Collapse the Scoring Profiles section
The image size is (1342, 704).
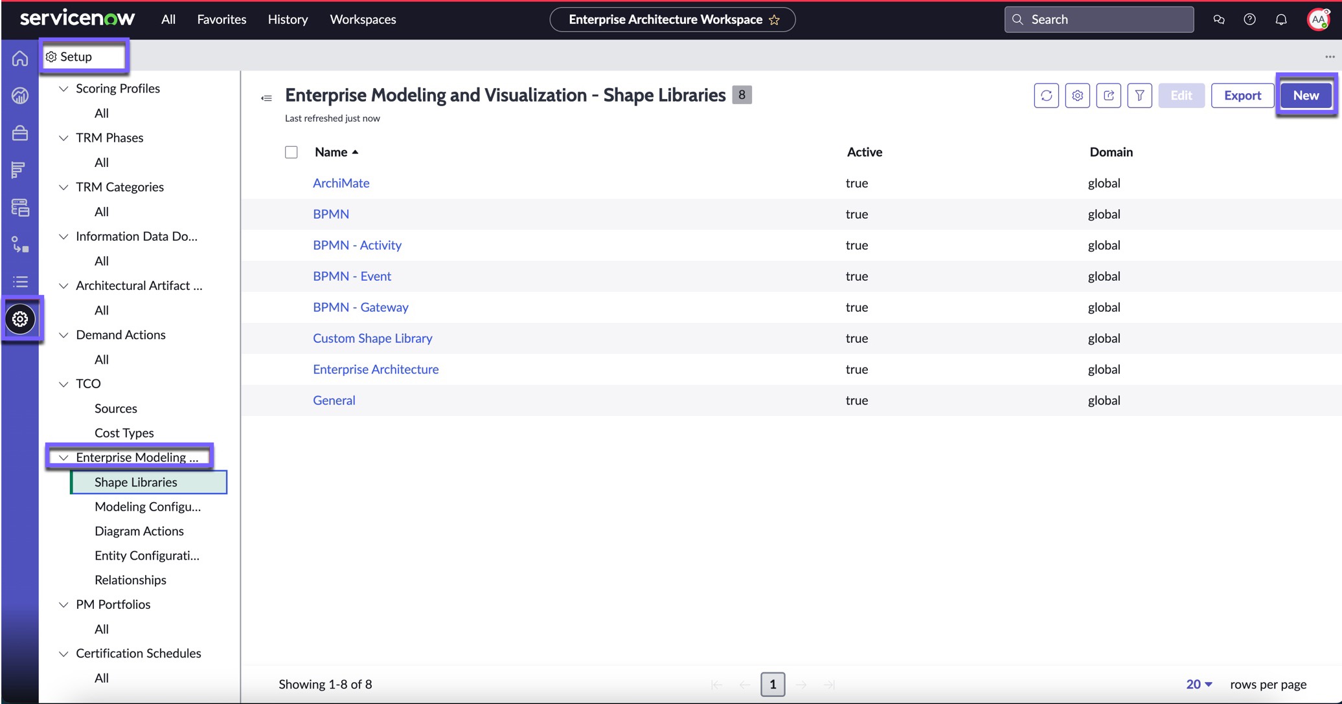coord(63,89)
